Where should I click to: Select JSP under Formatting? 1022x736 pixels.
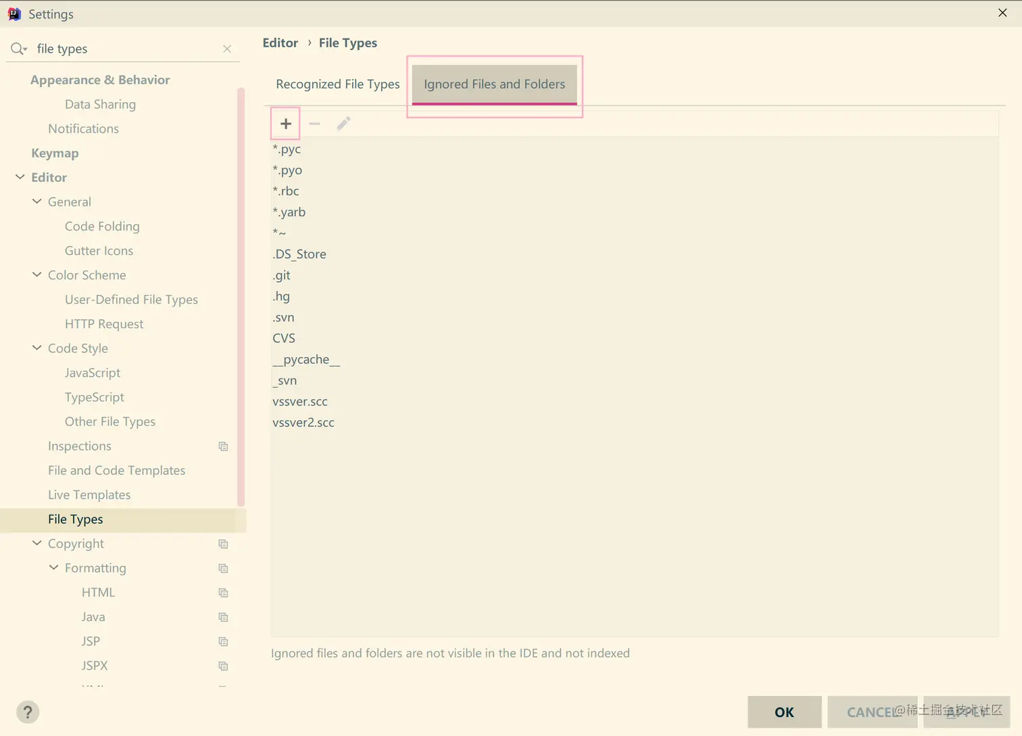91,641
